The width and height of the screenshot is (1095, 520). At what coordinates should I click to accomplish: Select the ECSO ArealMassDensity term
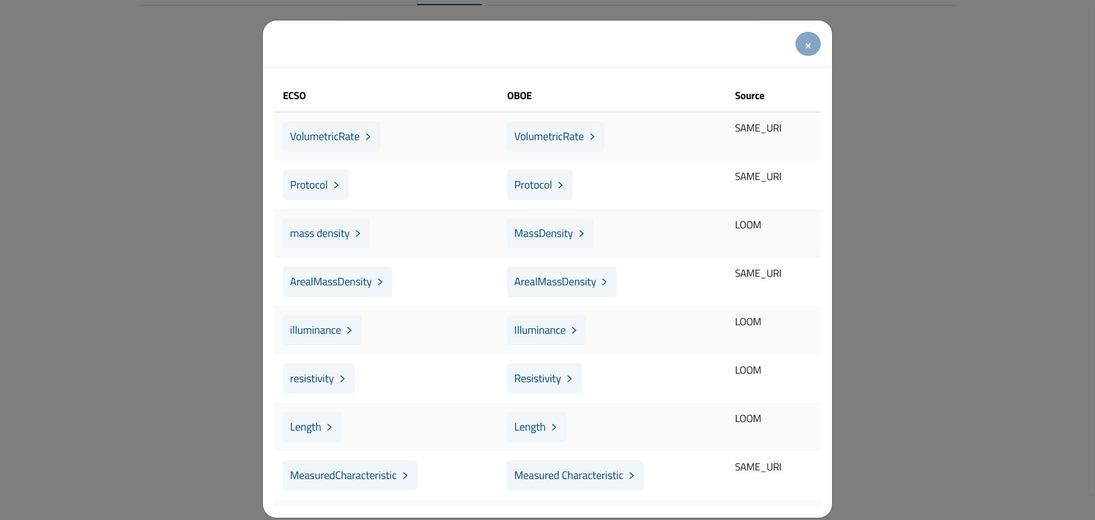click(x=330, y=281)
